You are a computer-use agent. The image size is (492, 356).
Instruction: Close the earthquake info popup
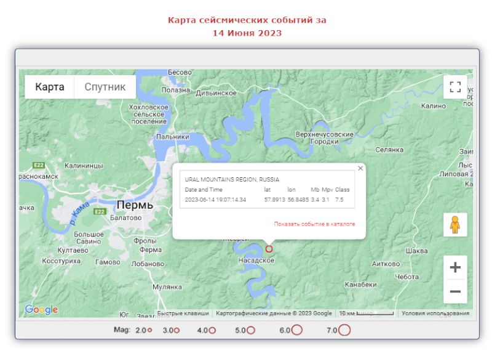[360, 168]
